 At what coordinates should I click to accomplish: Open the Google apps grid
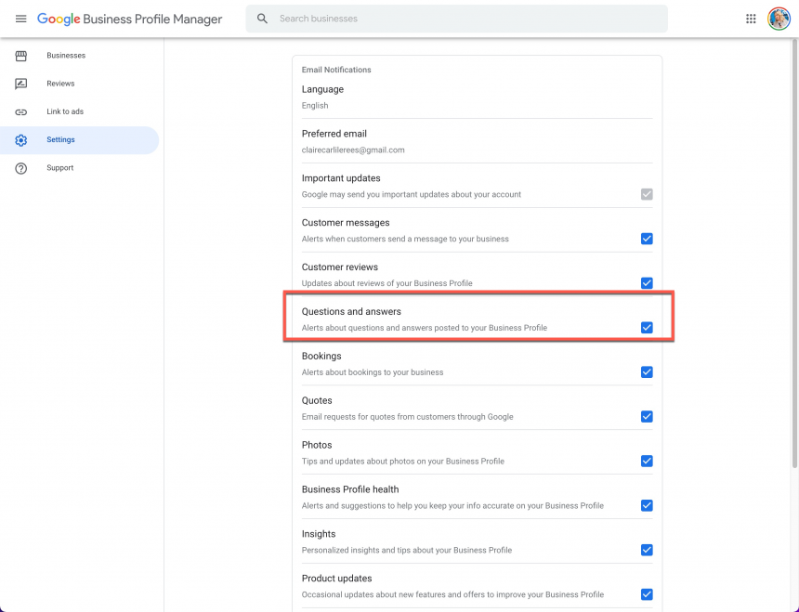tap(751, 19)
